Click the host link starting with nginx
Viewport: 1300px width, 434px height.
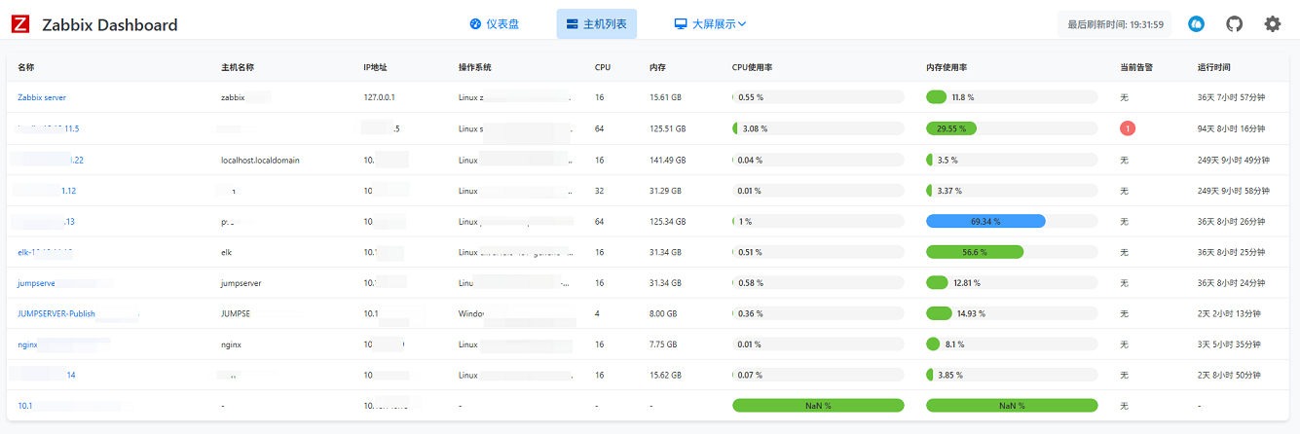[x=27, y=344]
